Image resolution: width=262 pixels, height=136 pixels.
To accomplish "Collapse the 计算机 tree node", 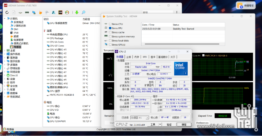I will (x=5, y=18).
